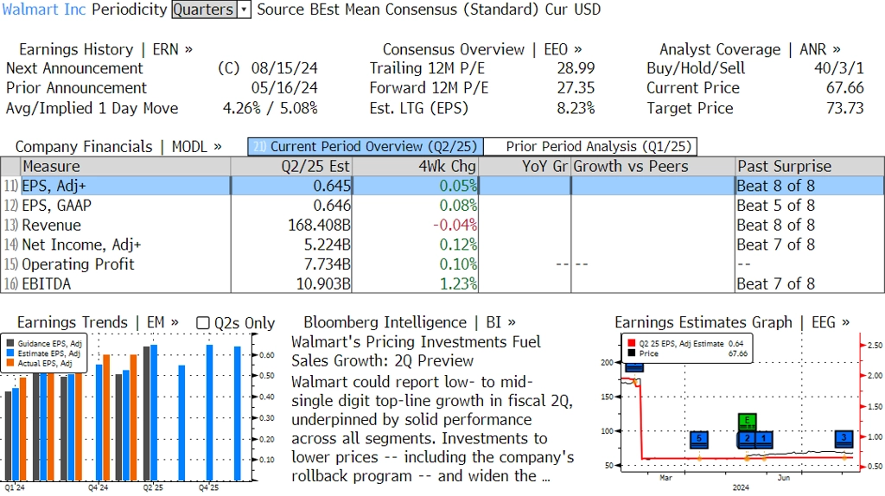This screenshot has height=496, width=885.
Task: Toggle the Q2s Only checkbox
Action: coord(202,323)
